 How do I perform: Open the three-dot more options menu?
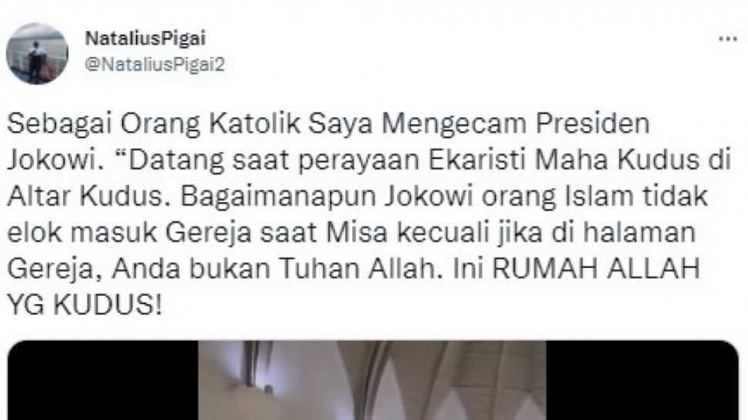tap(728, 39)
